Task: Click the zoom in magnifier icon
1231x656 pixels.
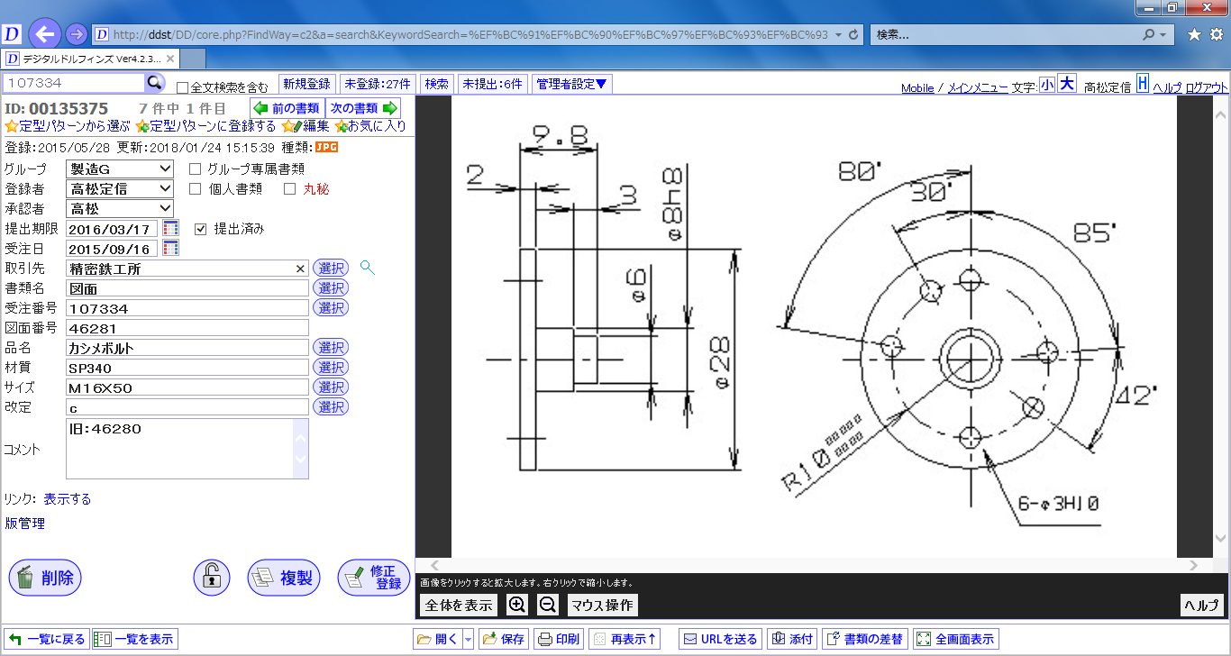Action: (x=517, y=605)
